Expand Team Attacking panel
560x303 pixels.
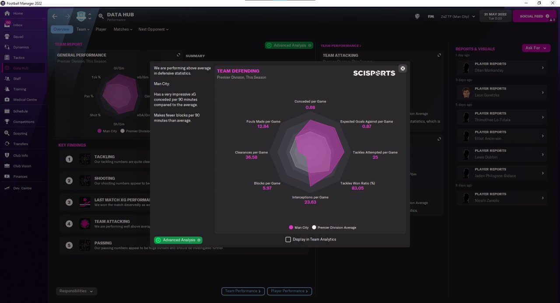439,55
